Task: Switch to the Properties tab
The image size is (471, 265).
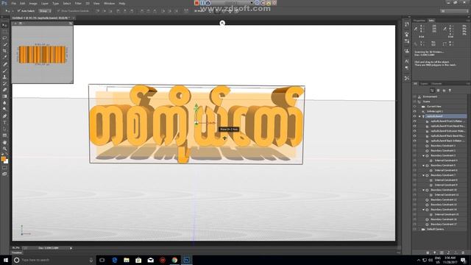Action: coord(419,21)
